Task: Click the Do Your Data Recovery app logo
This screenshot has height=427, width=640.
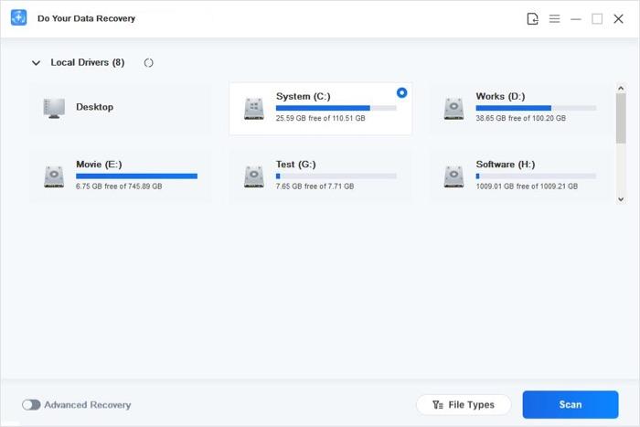Action: pyautogui.click(x=19, y=18)
